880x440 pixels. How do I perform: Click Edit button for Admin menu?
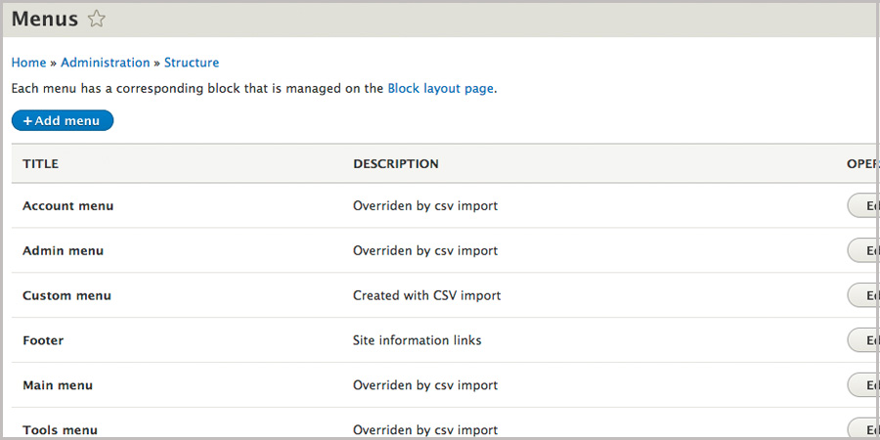tap(862, 250)
